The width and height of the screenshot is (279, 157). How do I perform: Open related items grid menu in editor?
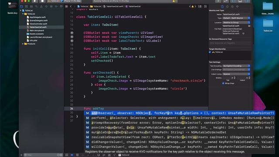(x=66, y=7)
